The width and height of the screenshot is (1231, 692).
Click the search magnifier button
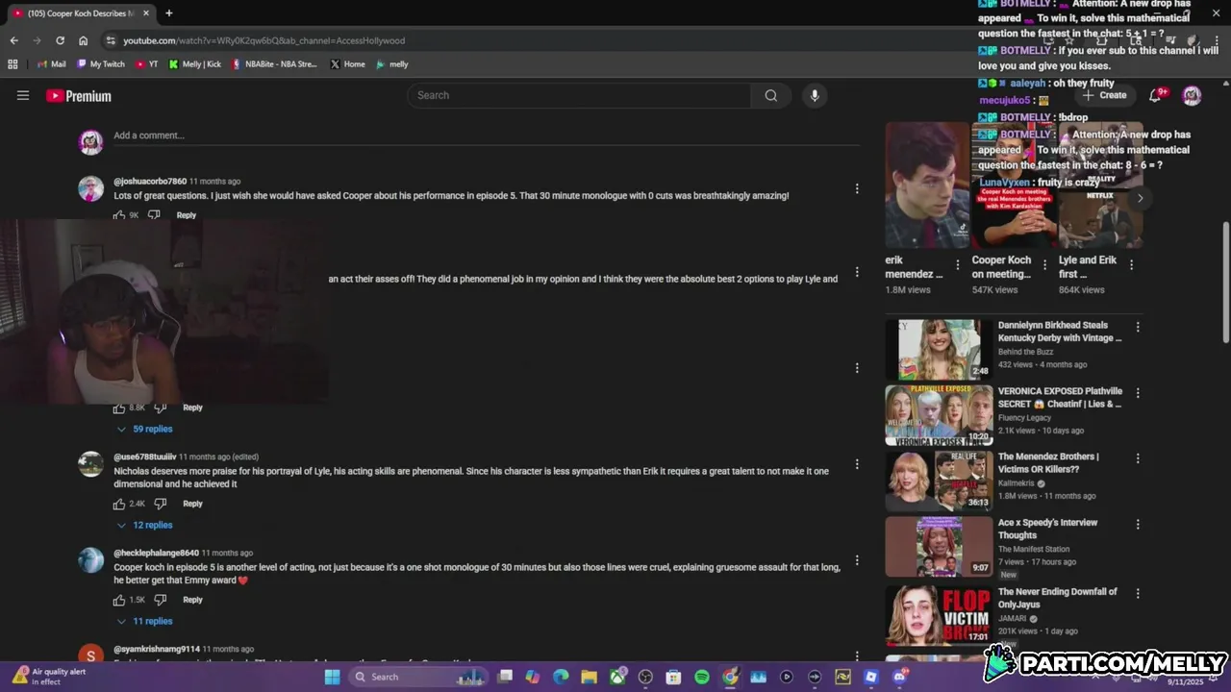point(771,95)
